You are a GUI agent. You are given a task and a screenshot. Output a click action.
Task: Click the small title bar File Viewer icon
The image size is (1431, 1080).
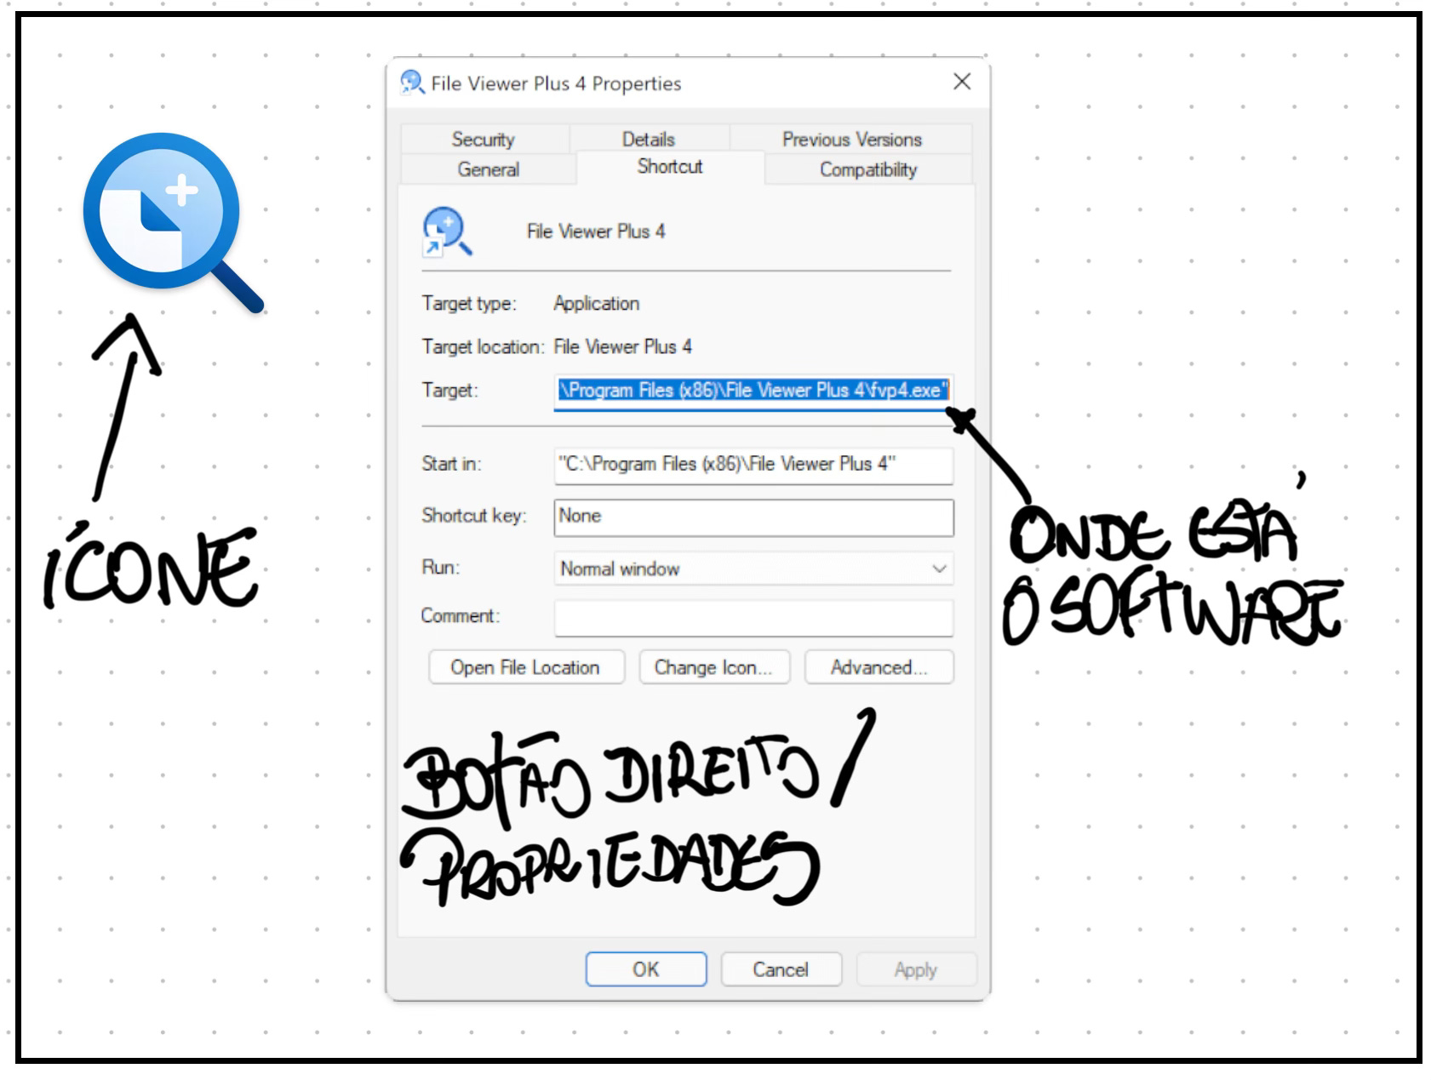point(412,83)
